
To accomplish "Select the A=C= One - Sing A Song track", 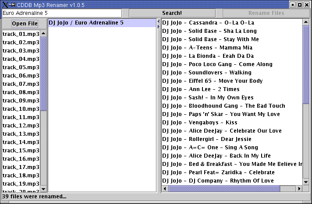I will (x=232, y=148).
